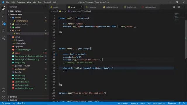
Task: Expand the OPEN EDITORS section
Action: pyautogui.click(x=15, y=11)
